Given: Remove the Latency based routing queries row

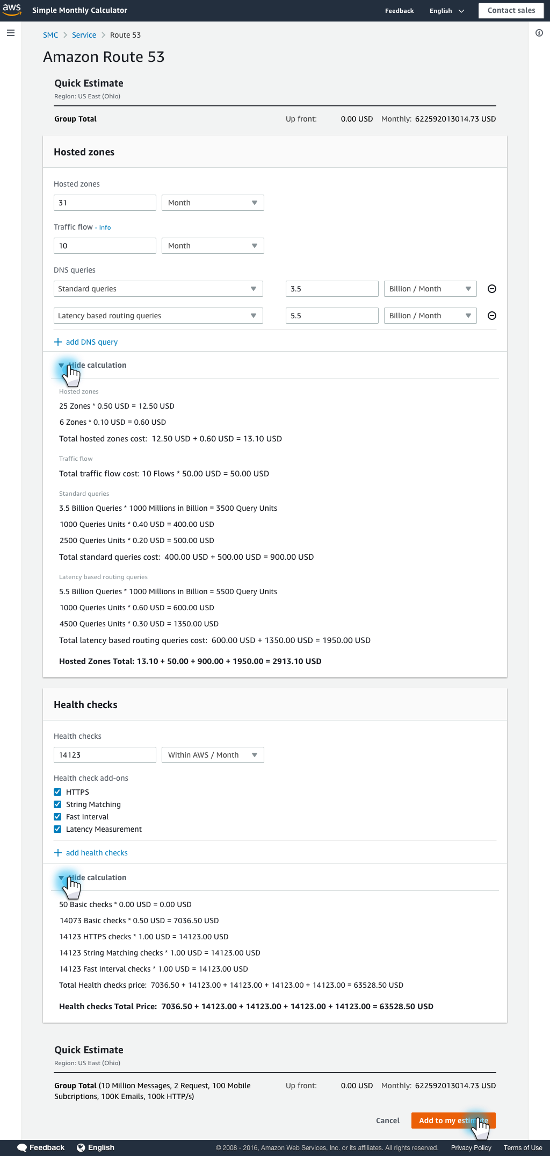Looking at the screenshot, I should tap(491, 316).
